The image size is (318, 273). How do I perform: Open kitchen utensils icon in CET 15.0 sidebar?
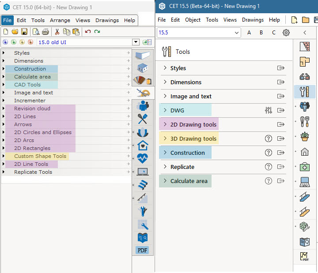click(x=143, y=119)
